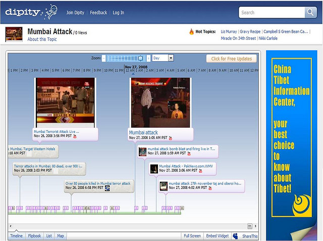Click YouTube icon on PakNewz.com.WMV event

coord(200,171)
